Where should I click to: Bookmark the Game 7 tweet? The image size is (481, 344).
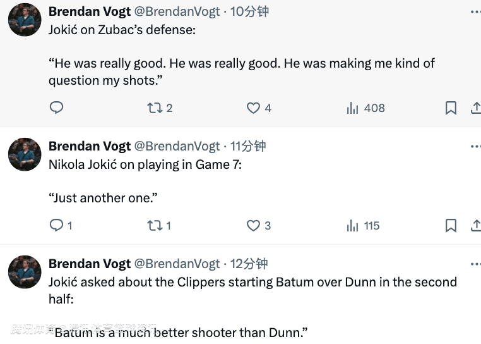[x=451, y=226]
